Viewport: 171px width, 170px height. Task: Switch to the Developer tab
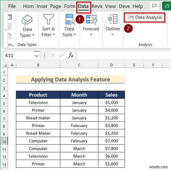tap(124, 6)
